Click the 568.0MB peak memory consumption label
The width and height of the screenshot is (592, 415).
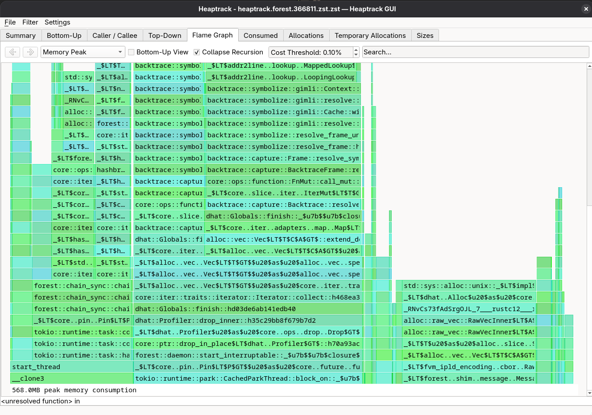[74, 390]
